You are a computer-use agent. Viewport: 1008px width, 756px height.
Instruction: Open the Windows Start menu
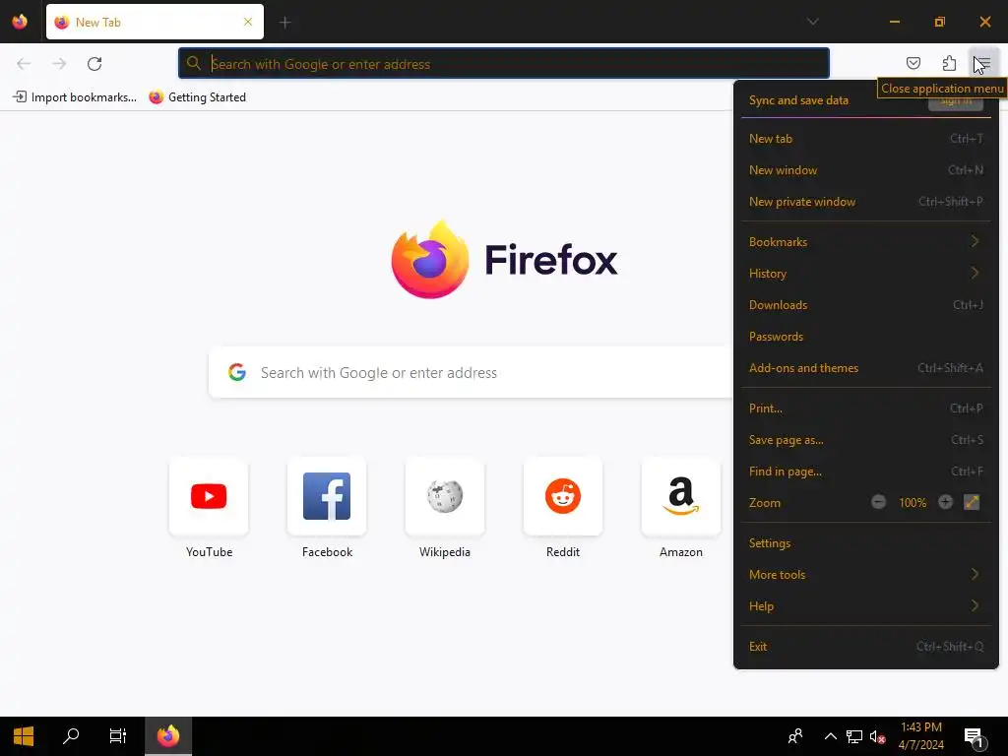point(24,736)
